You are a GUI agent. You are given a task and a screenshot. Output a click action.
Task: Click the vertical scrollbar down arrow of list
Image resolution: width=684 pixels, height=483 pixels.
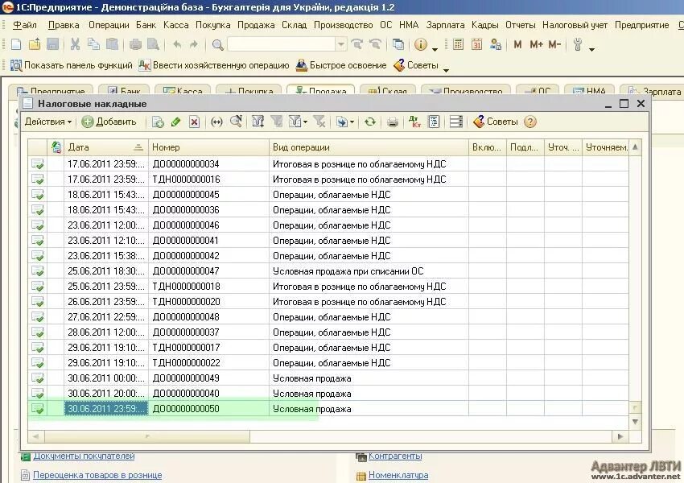[x=635, y=422]
